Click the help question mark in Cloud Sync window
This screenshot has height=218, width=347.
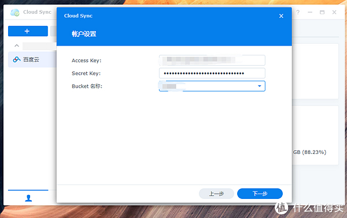(298, 12)
